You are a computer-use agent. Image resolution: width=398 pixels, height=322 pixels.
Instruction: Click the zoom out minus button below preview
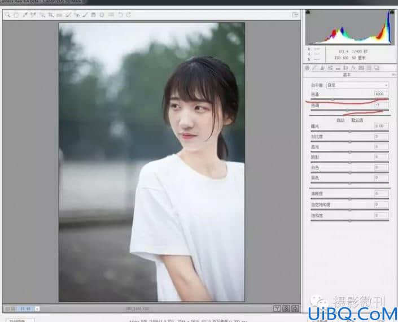pos(7,309)
